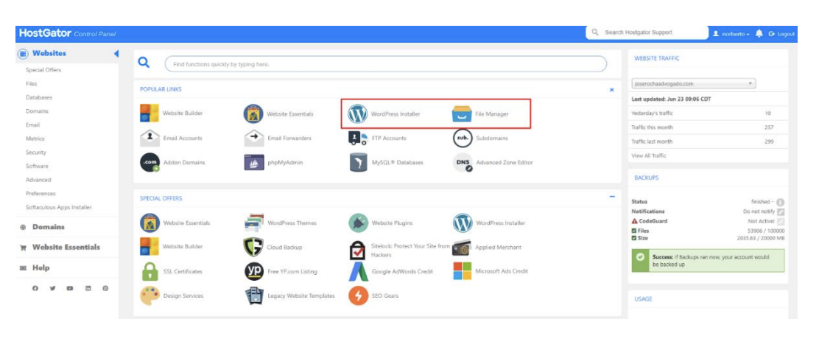Open phpMyAdmin icon

254,162
